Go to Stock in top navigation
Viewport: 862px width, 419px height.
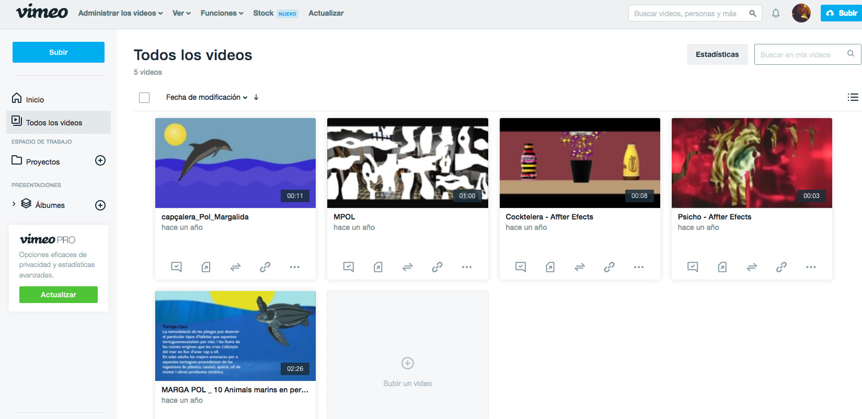point(263,13)
